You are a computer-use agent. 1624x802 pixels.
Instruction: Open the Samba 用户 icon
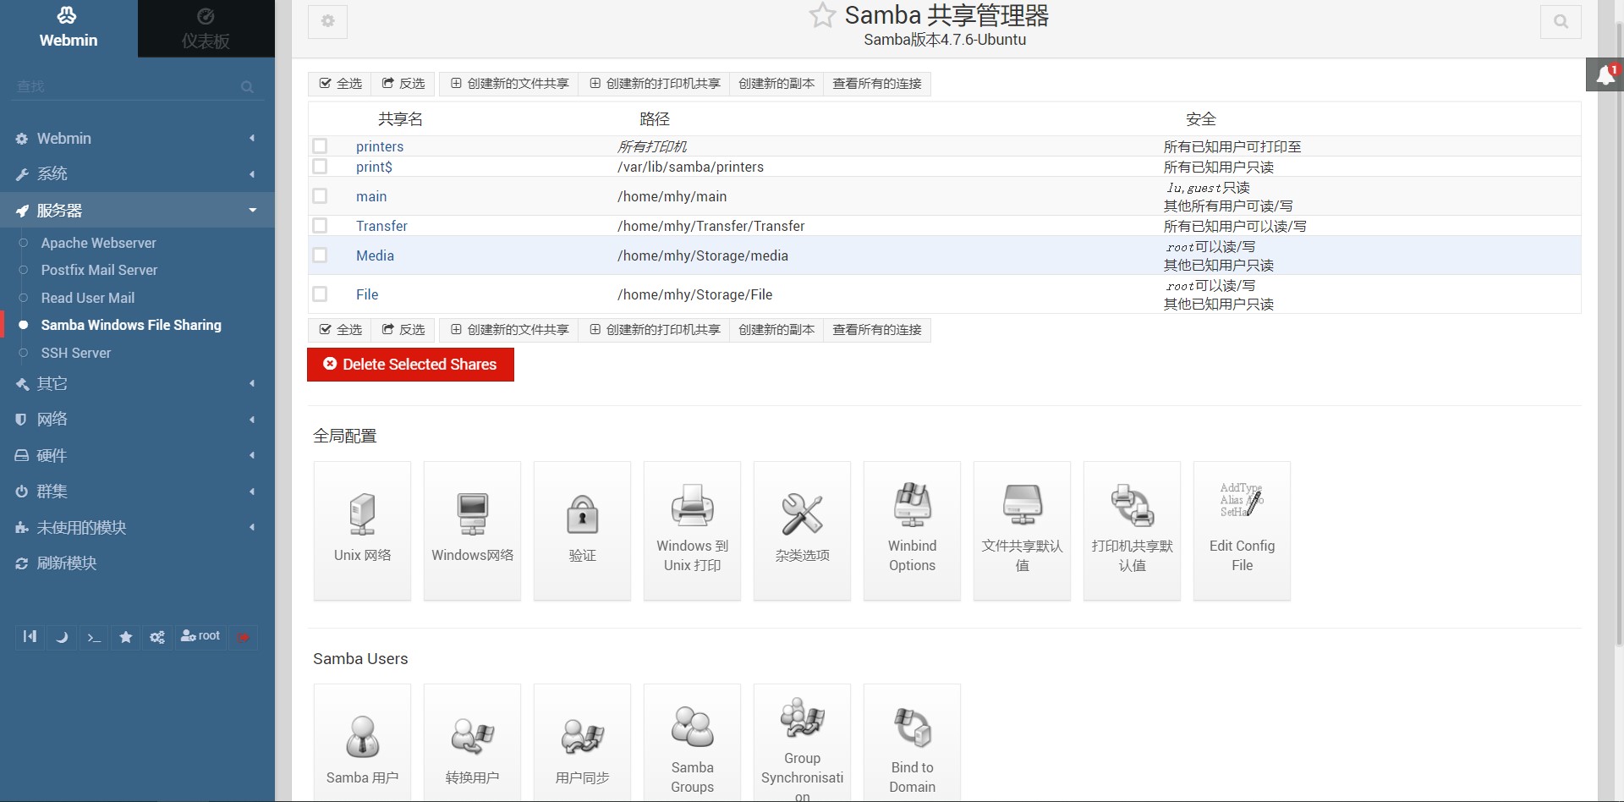(362, 743)
